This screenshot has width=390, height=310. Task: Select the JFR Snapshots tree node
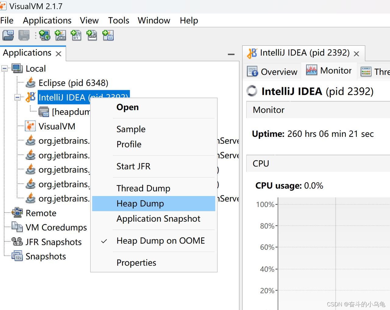[x=54, y=242]
